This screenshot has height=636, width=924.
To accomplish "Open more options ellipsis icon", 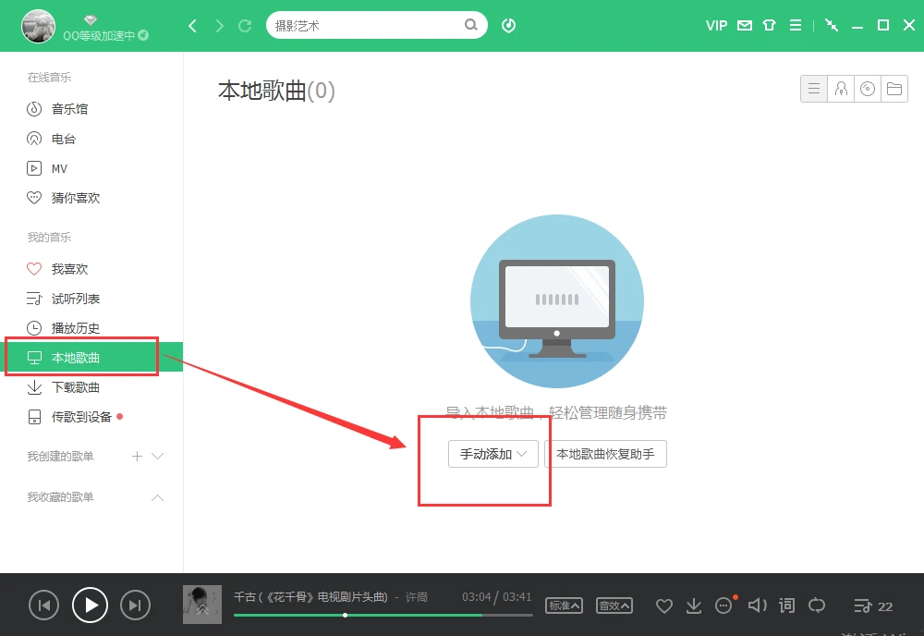I will (x=723, y=605).
